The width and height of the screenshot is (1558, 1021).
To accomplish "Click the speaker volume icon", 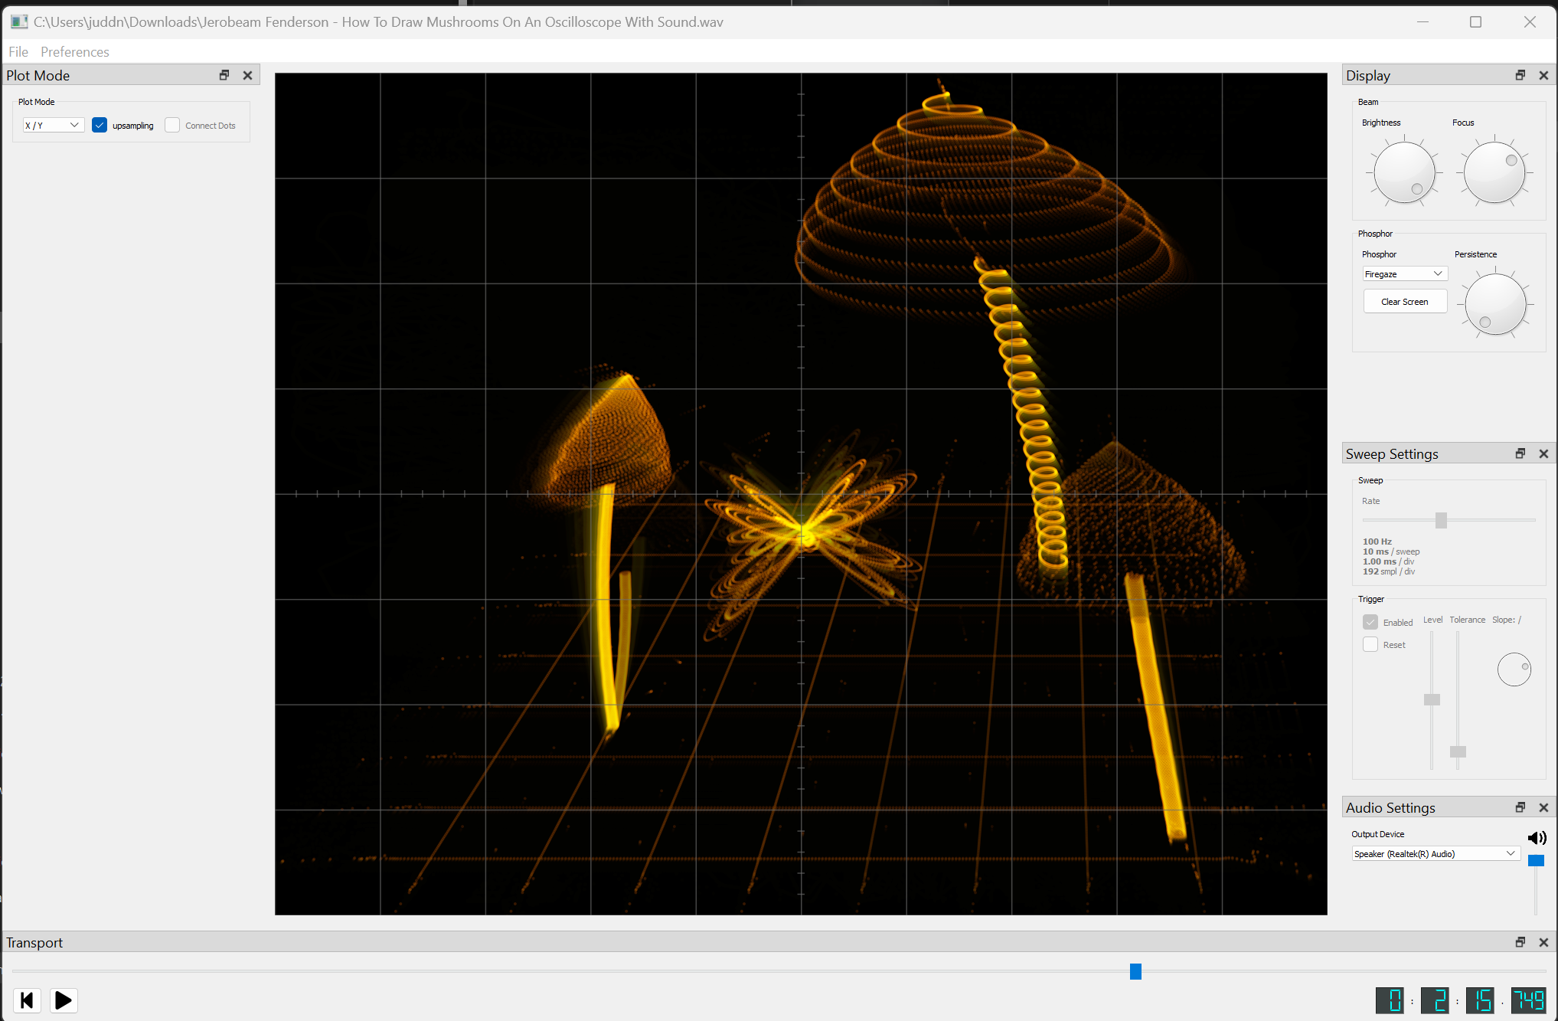I will coord(1537,838).
